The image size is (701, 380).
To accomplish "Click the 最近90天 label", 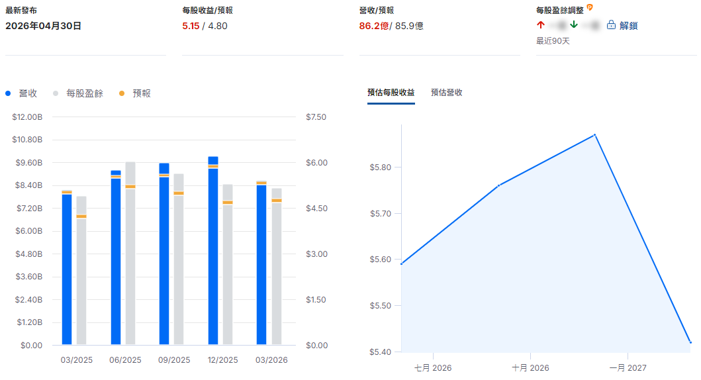I will tap(553, 41).
